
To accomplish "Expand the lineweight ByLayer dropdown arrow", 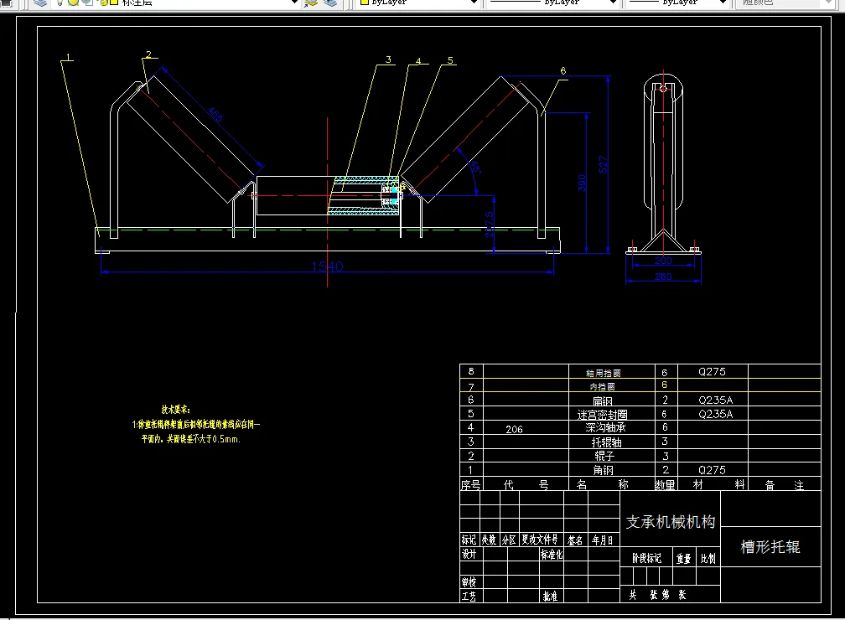I will (723, 3).
